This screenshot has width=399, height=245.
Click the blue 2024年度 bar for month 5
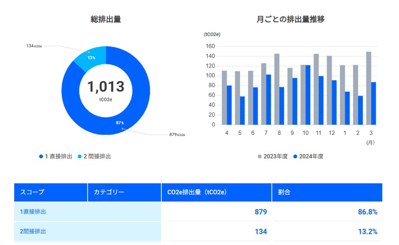click(x=242, y=110)
